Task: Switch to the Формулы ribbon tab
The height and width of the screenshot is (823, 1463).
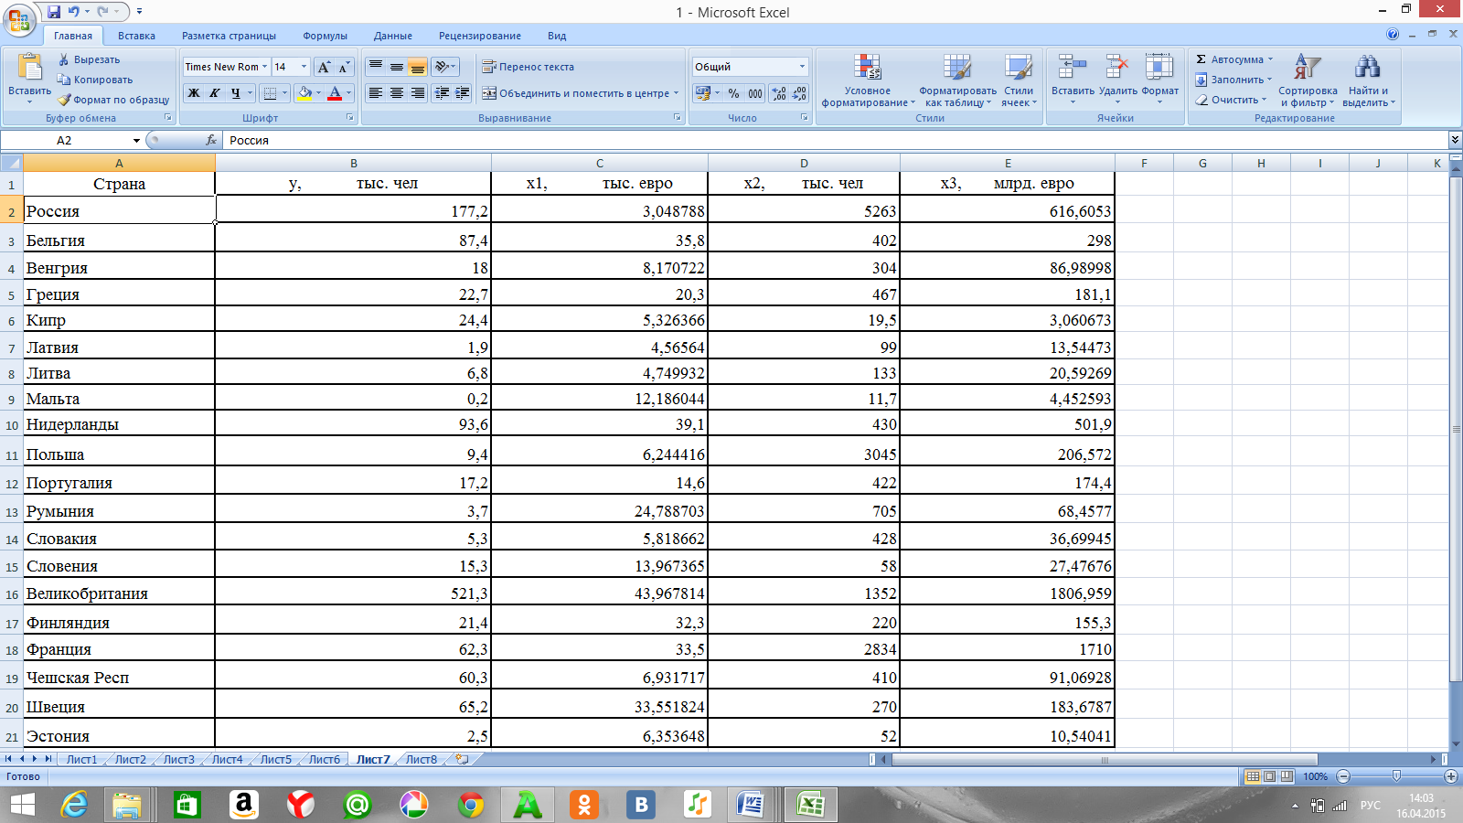Action: coord(325,36)
